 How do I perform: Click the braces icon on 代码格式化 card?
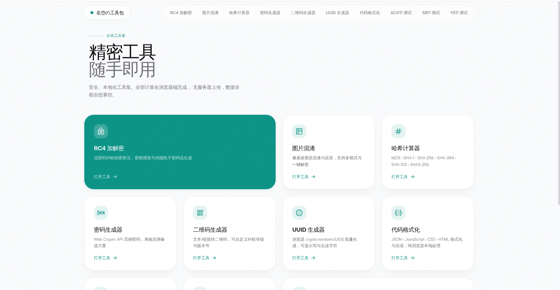(398, 213)
